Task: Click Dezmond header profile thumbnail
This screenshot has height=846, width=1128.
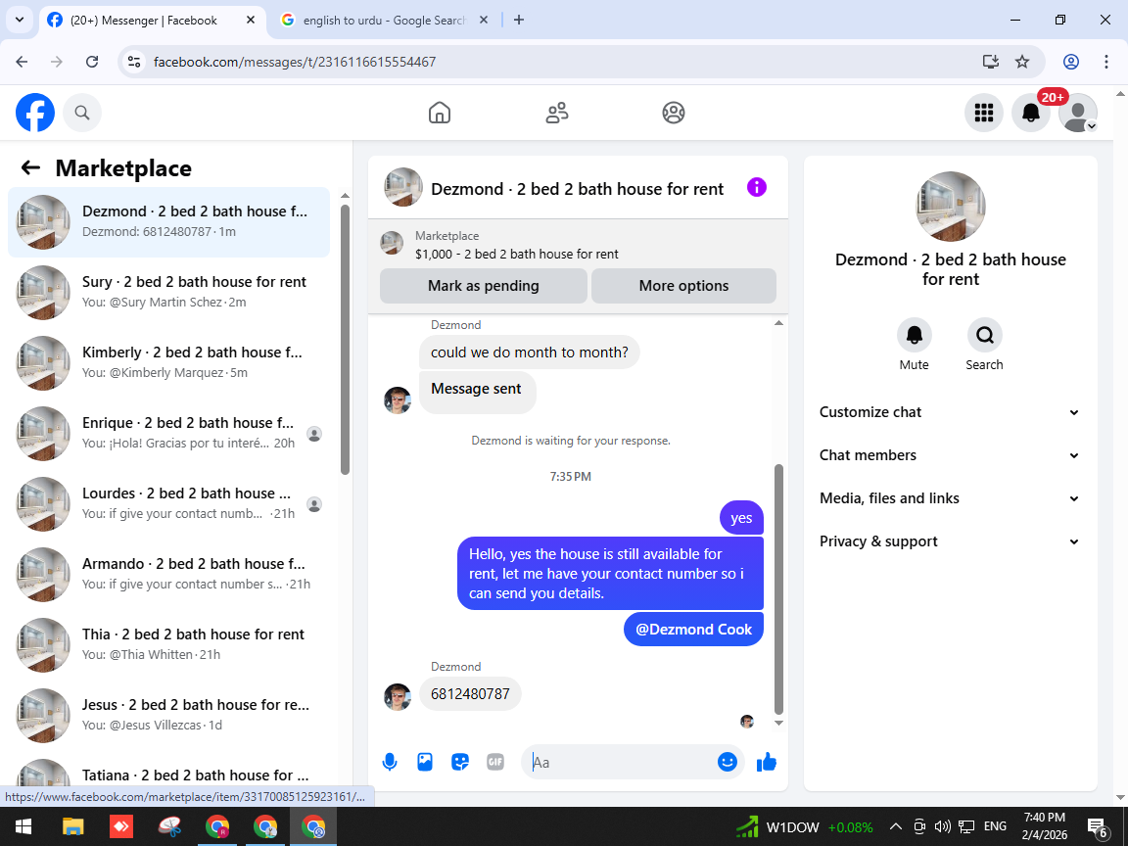Action: click(402, 188)
